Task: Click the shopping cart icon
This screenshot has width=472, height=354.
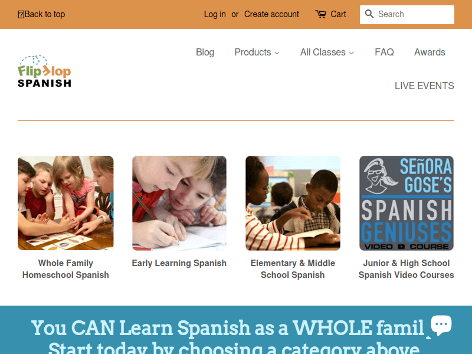Action: (320, 14)
